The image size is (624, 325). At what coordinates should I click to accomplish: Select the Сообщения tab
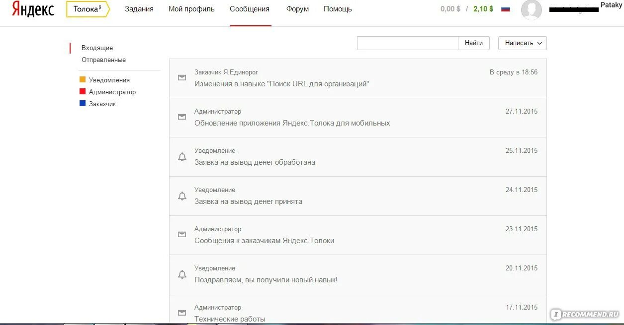point(250,9)
